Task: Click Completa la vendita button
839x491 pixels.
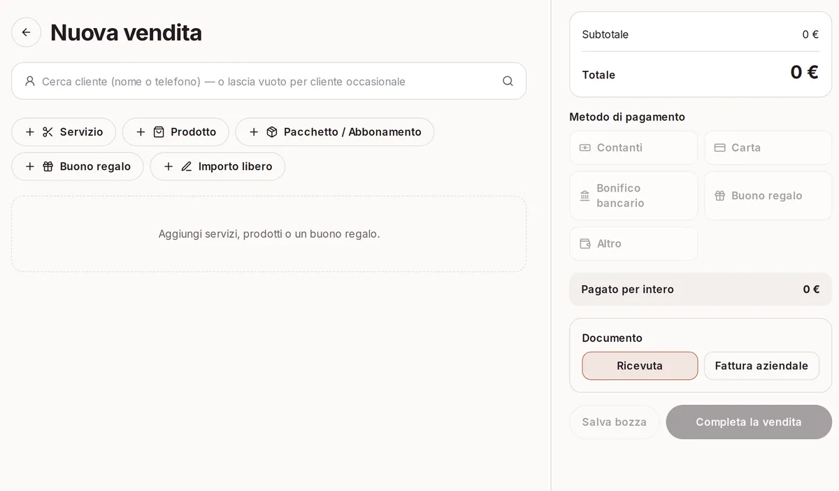Action: [749, 422]
